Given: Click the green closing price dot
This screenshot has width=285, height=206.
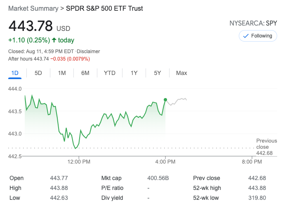Looking at the screenshot, I should point(165,100).
